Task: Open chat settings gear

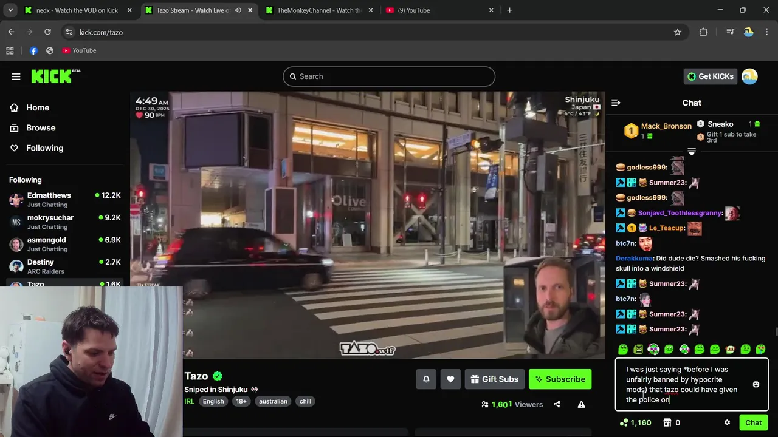Action: [727, 423]
